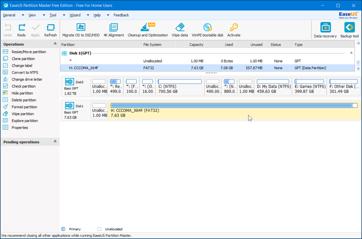Image resolution: width=362 pixels, height=239 pixels.
Task: Expand the dropdown arrow after General
Action: coord(23,15)
